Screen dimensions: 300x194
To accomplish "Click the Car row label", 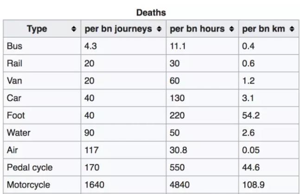I will coord(14,98).
